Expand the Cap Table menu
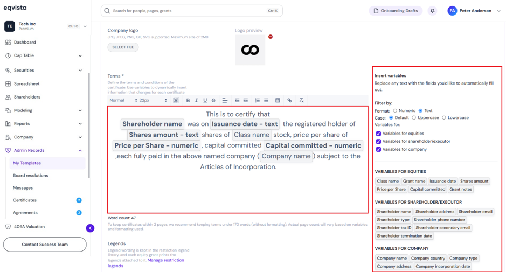The image size is (506, 272). tap(80, 56)
